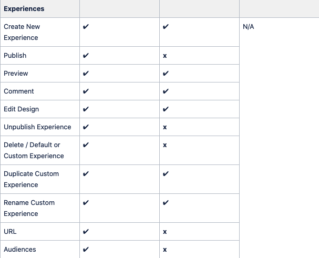The height and width of the screenshot is (258, 319).
Task: Select the Preview row label
Action: pos(16,73)
